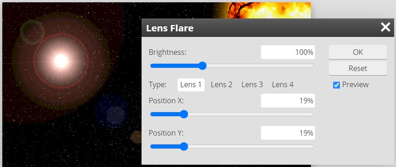Screen dimensions: 396x167
Task: Choose the Lens 3 flare type
Action: tap(252, 84)
